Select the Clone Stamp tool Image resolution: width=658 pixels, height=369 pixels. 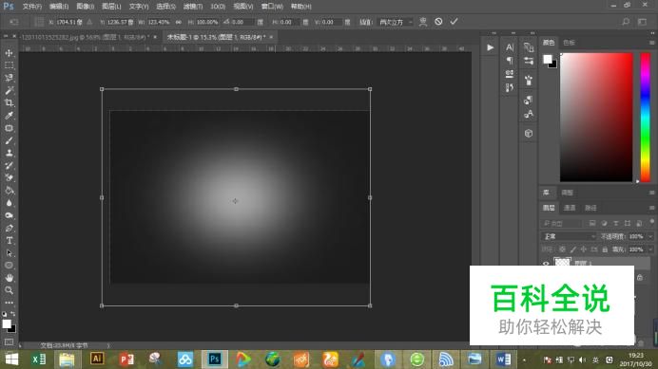pos(9,154)
